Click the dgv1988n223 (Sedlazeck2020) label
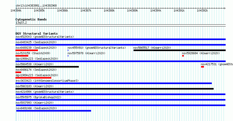 [37, 59]
